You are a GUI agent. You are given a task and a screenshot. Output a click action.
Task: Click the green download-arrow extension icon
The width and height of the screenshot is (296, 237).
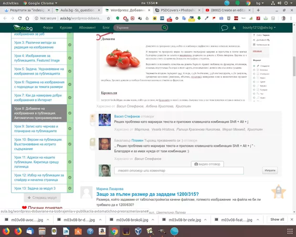tap(199, 18)
